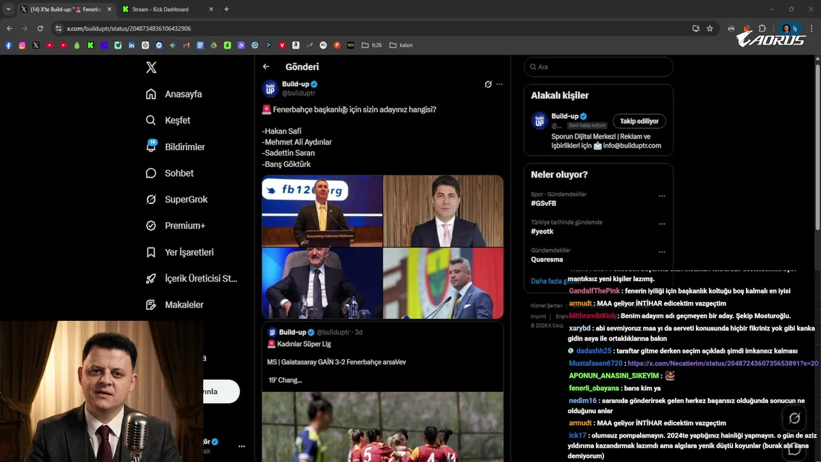Image resolution: width=821 pixels, height=462 pixels.
Task: Open Bildirimler notifications from the sidebar
Action: 176,147
